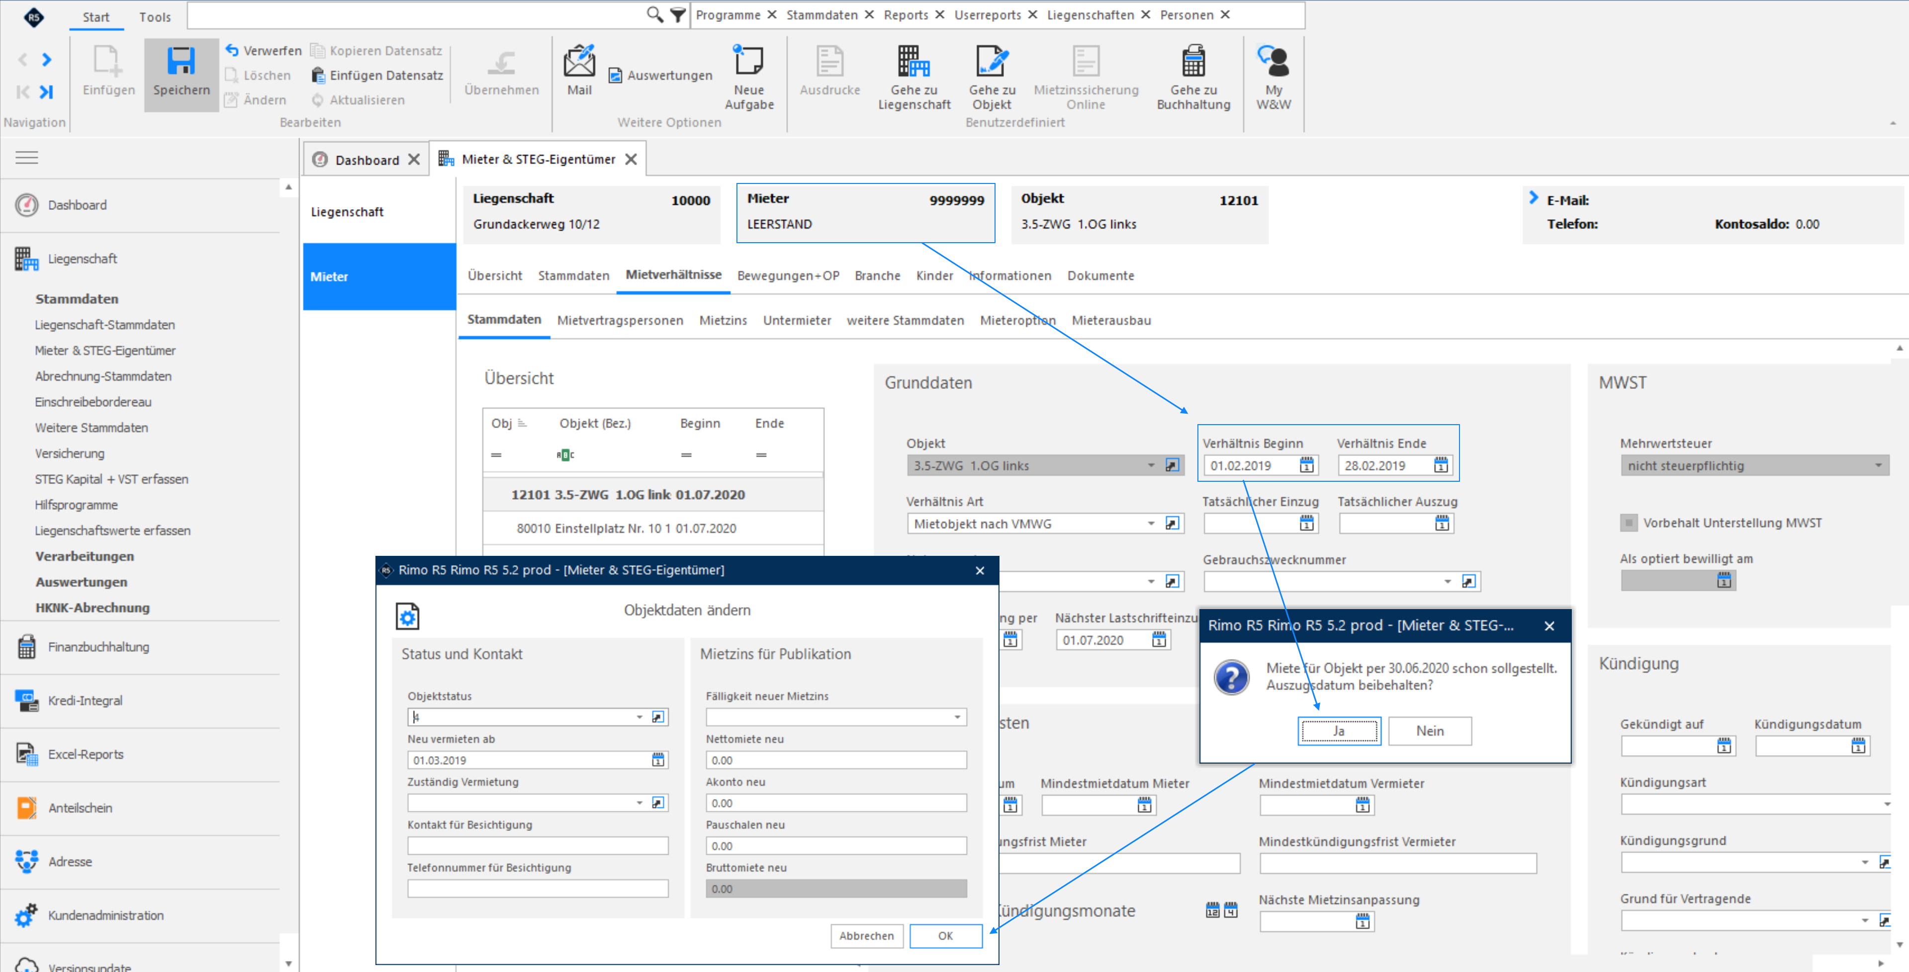Click Gehe zu Liegenschaft icon

click(914, 61)
